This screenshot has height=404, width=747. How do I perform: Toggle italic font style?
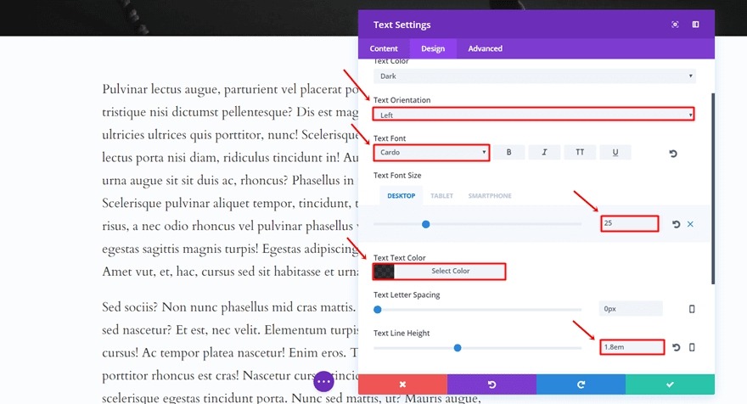coord(544,153)
